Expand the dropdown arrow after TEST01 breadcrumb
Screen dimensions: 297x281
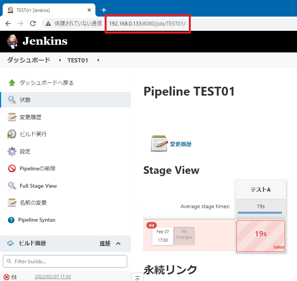(98, 60)
